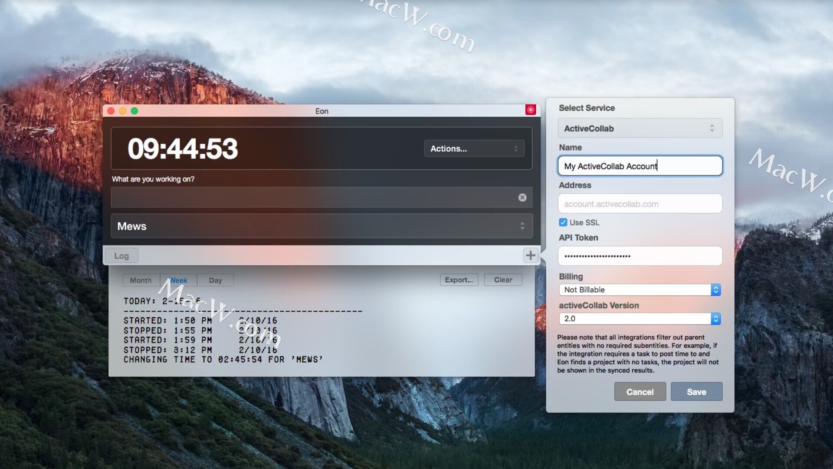
Task: Cancel the service account setup
Action: click(640, 392)
